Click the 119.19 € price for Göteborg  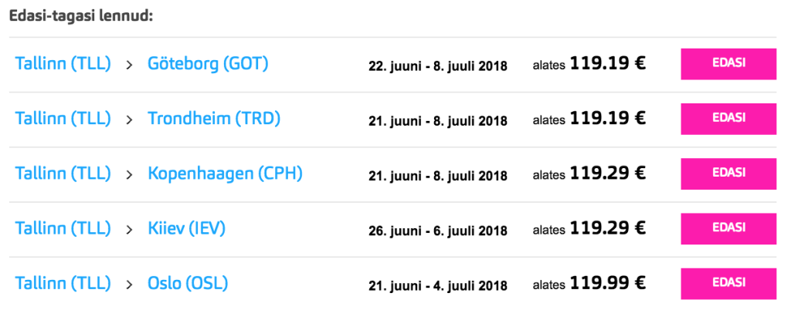tap(608, 64)
